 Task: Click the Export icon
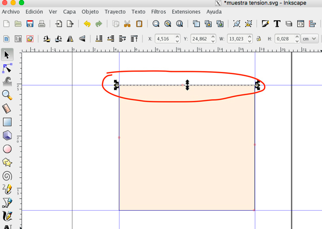point(70,24)
